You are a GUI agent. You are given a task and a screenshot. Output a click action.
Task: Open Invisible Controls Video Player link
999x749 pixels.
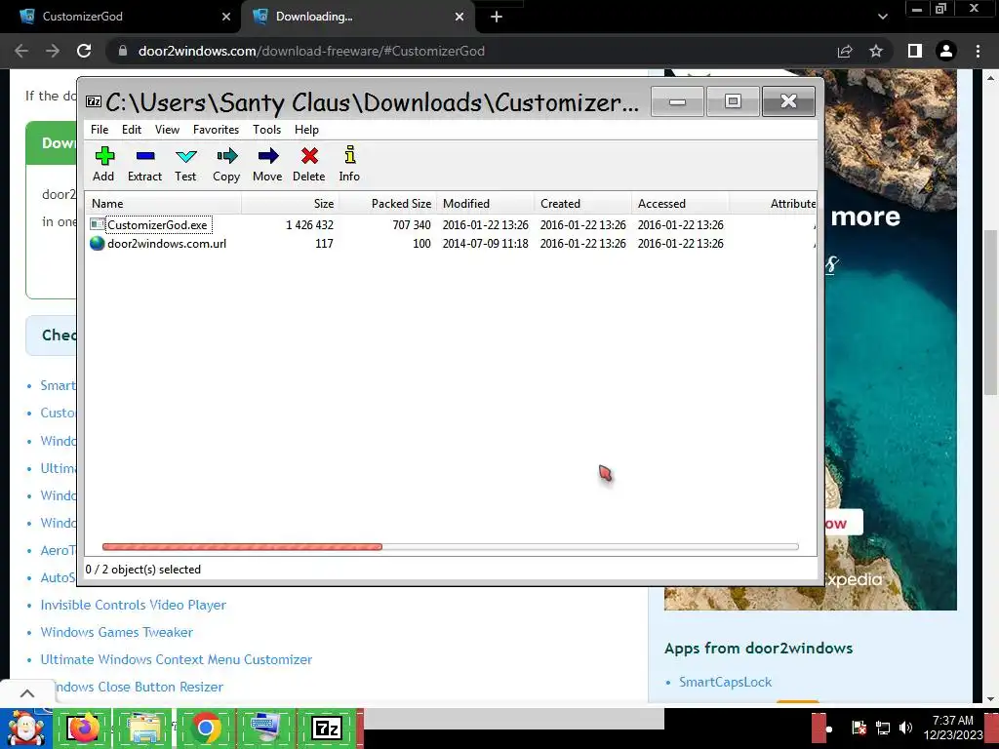click(133, 605)
